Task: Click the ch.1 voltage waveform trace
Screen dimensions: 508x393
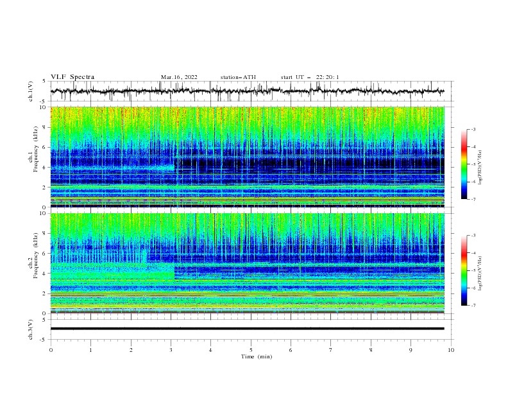Action: click(247, 91)
